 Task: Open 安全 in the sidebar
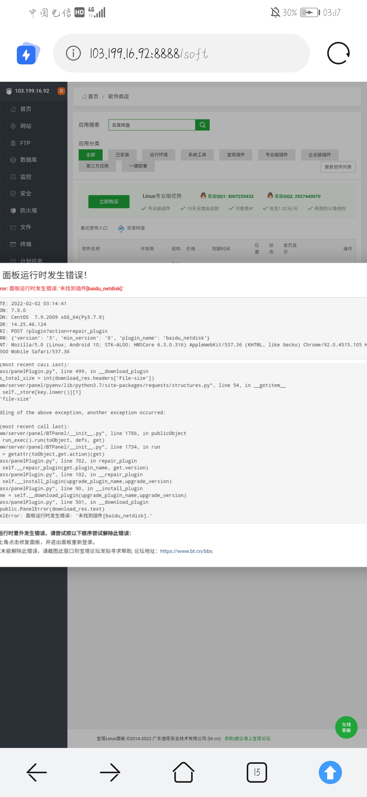point(26,193)
